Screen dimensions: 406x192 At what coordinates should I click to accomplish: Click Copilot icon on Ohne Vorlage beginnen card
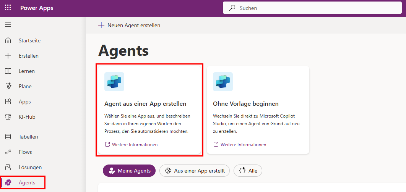click(x=222, y=82)
